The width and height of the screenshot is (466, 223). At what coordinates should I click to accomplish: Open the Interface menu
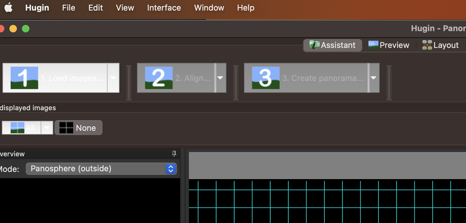tap(164, 8)
